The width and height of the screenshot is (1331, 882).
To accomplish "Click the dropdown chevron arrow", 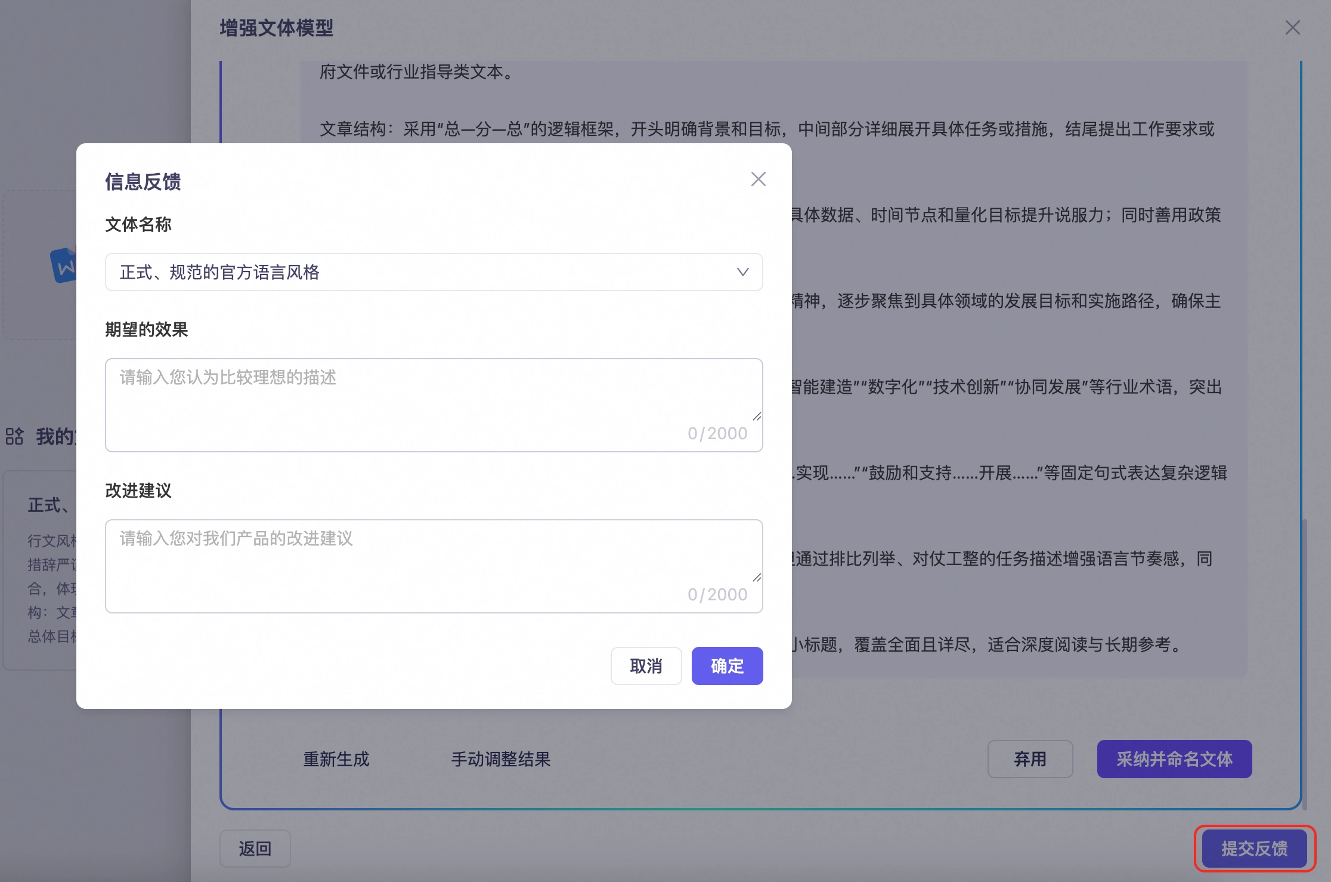I will click(742, 272).
